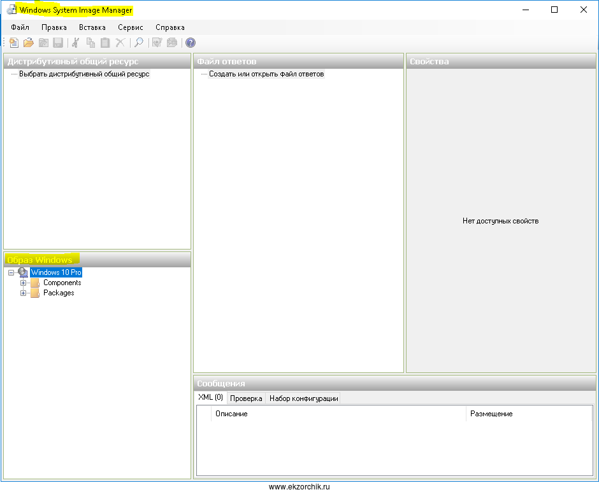Click the Find magnifier icon
The width and height of the screenshot is (599, 492).
(x=139, y=43)
